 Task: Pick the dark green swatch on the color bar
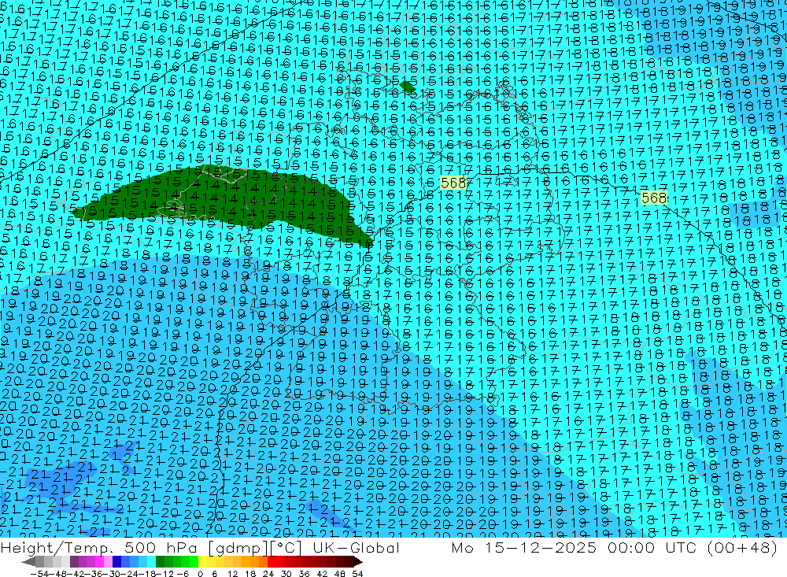[x=160, y=561]
